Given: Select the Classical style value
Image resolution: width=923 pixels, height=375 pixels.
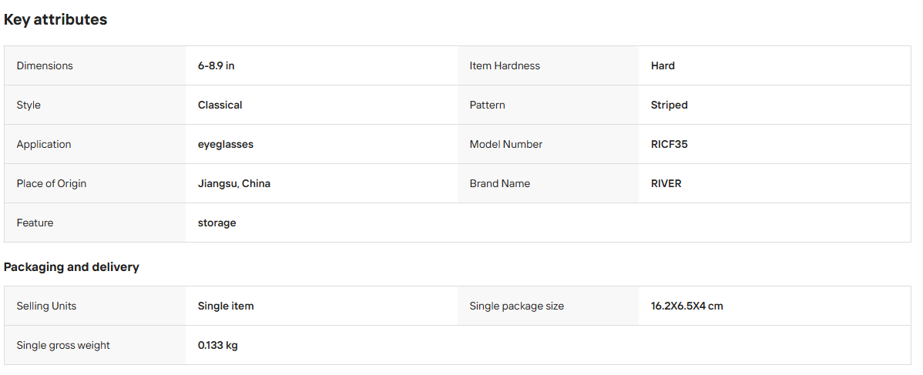Looking at the screenshot, I should coord(220,105).
